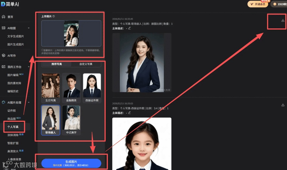287x170 pixels.
Task: Open 涂抹消除 in sidebar
Action: pyautogui.click(x=13, y=135)
